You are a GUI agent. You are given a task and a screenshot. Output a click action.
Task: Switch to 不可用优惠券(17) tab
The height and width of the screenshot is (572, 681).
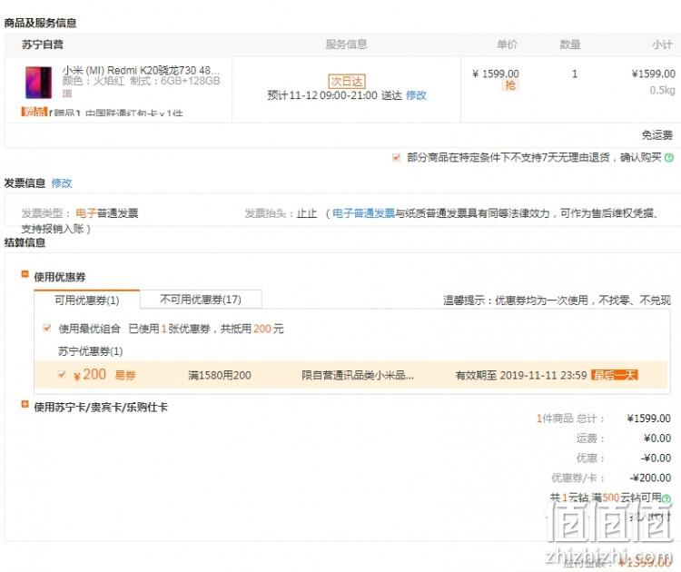201,300
